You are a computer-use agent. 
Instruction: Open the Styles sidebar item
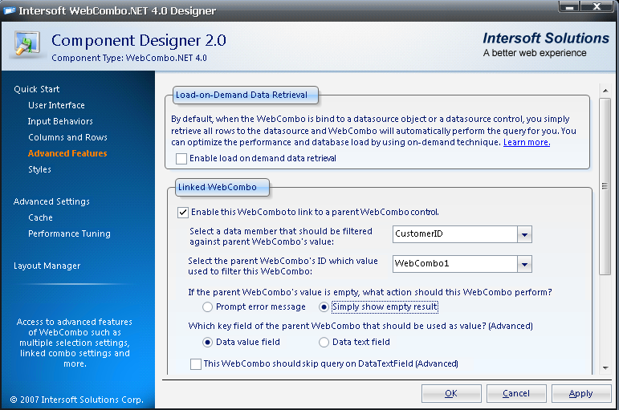tap(39, 169)
